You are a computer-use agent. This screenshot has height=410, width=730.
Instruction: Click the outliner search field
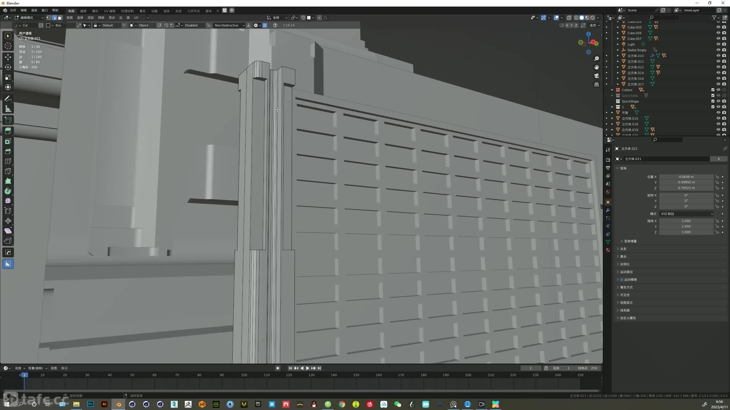[x=664, y=18]
